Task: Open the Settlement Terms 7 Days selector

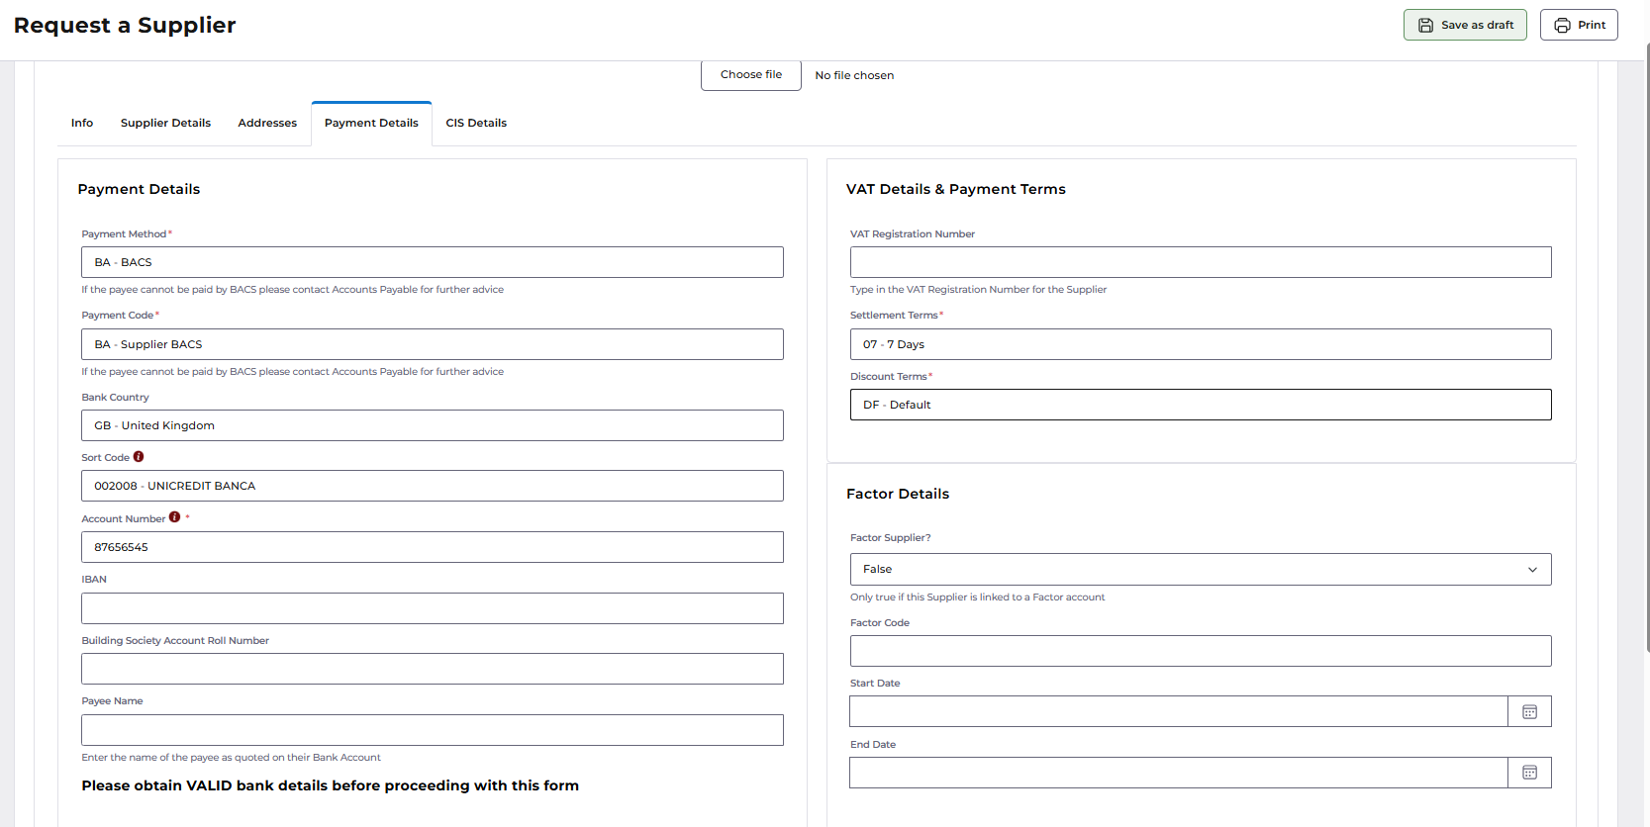Action: coord(1201,344)
